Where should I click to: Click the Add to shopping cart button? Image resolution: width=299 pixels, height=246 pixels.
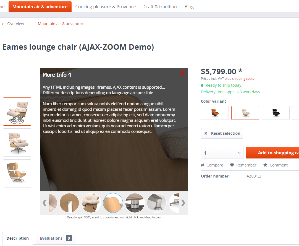click(272, 153)
